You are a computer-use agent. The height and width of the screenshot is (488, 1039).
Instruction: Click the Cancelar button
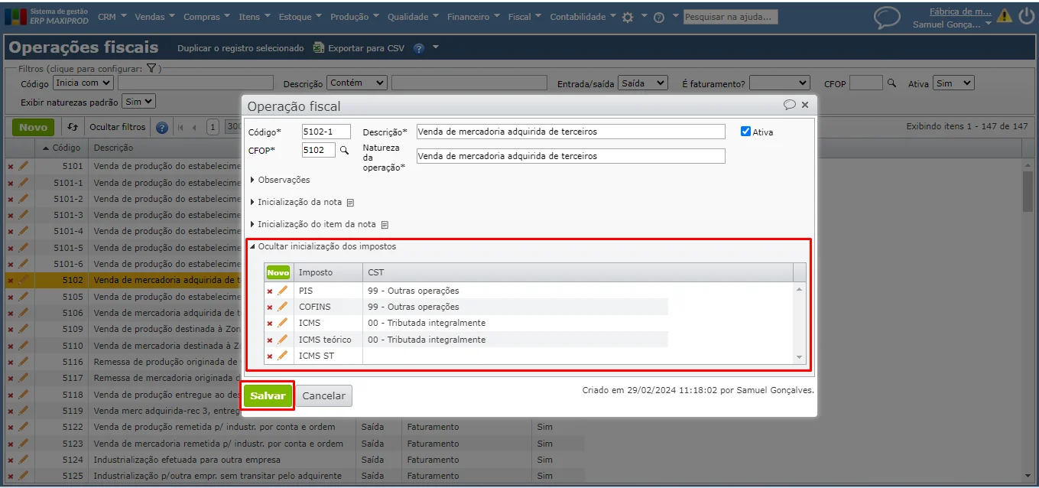(x=323, y=395)
